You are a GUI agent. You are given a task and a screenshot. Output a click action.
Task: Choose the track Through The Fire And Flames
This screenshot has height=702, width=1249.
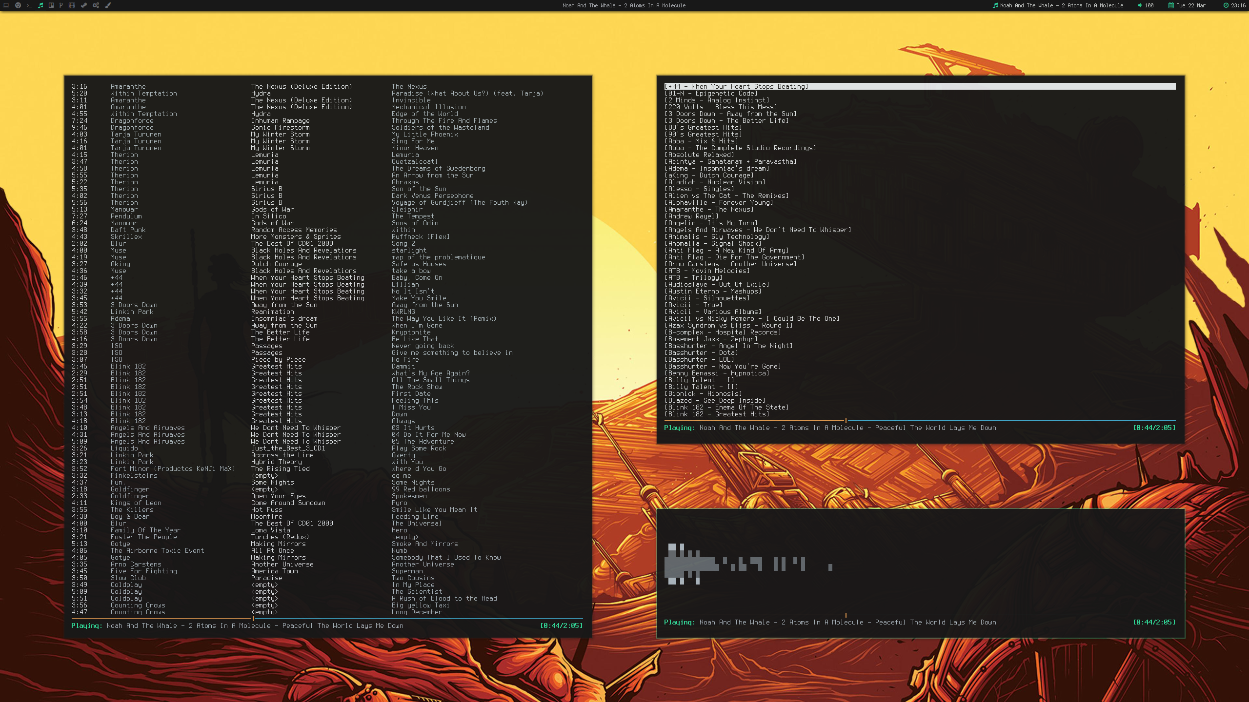pos(444,120)
